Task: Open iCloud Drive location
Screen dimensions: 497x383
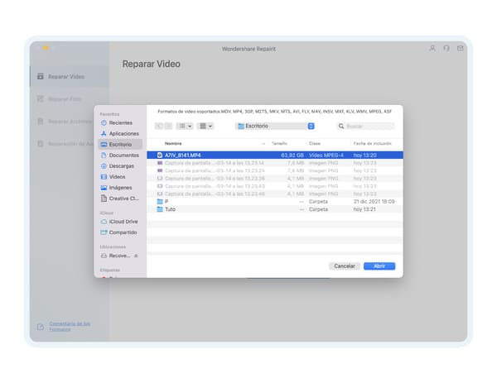Action: tap(118, 222)
